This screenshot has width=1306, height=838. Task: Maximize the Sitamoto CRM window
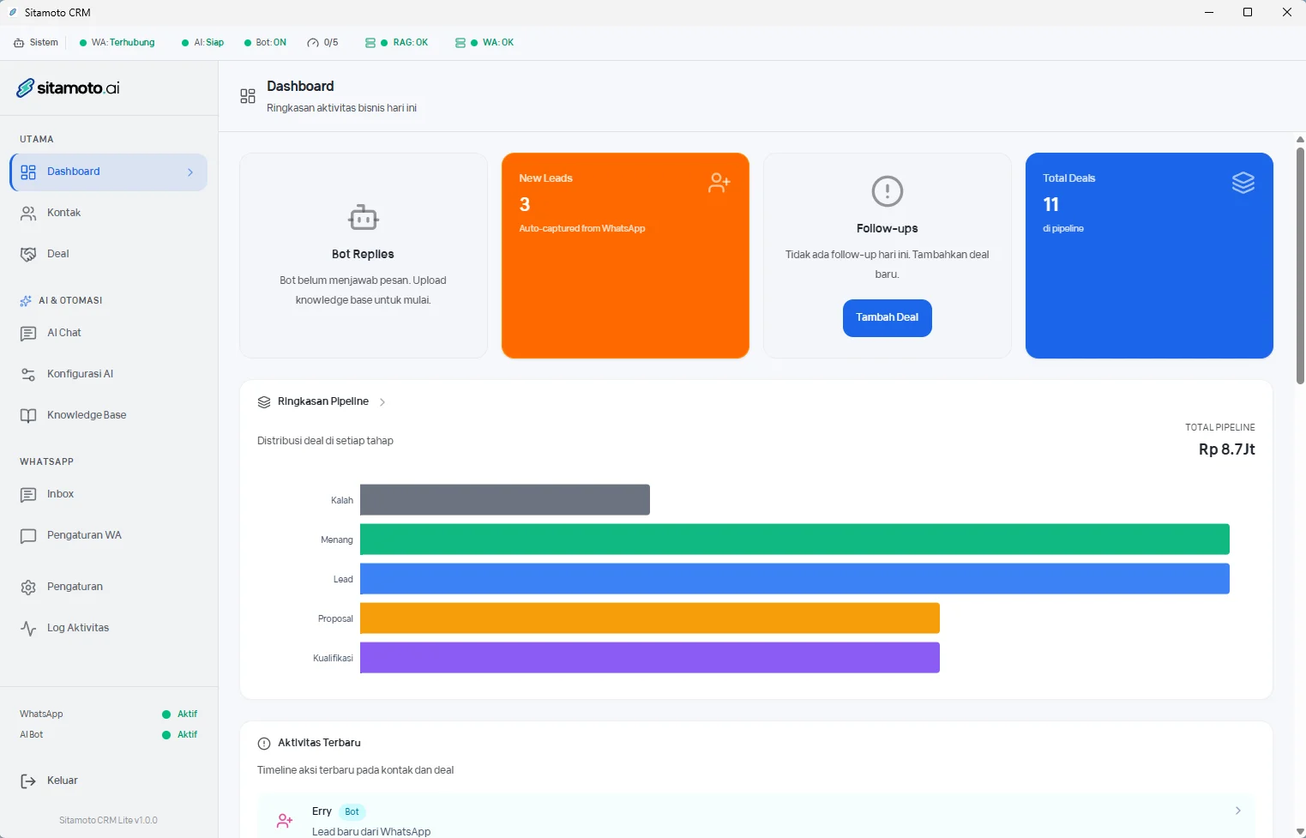click(x=1248, y=13)
